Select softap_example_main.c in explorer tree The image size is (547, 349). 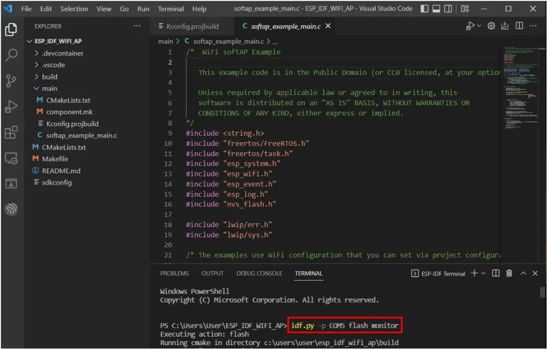pos(87,135)
